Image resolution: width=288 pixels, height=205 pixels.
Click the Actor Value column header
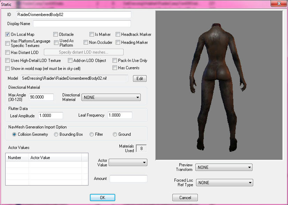tap(55, 158)
